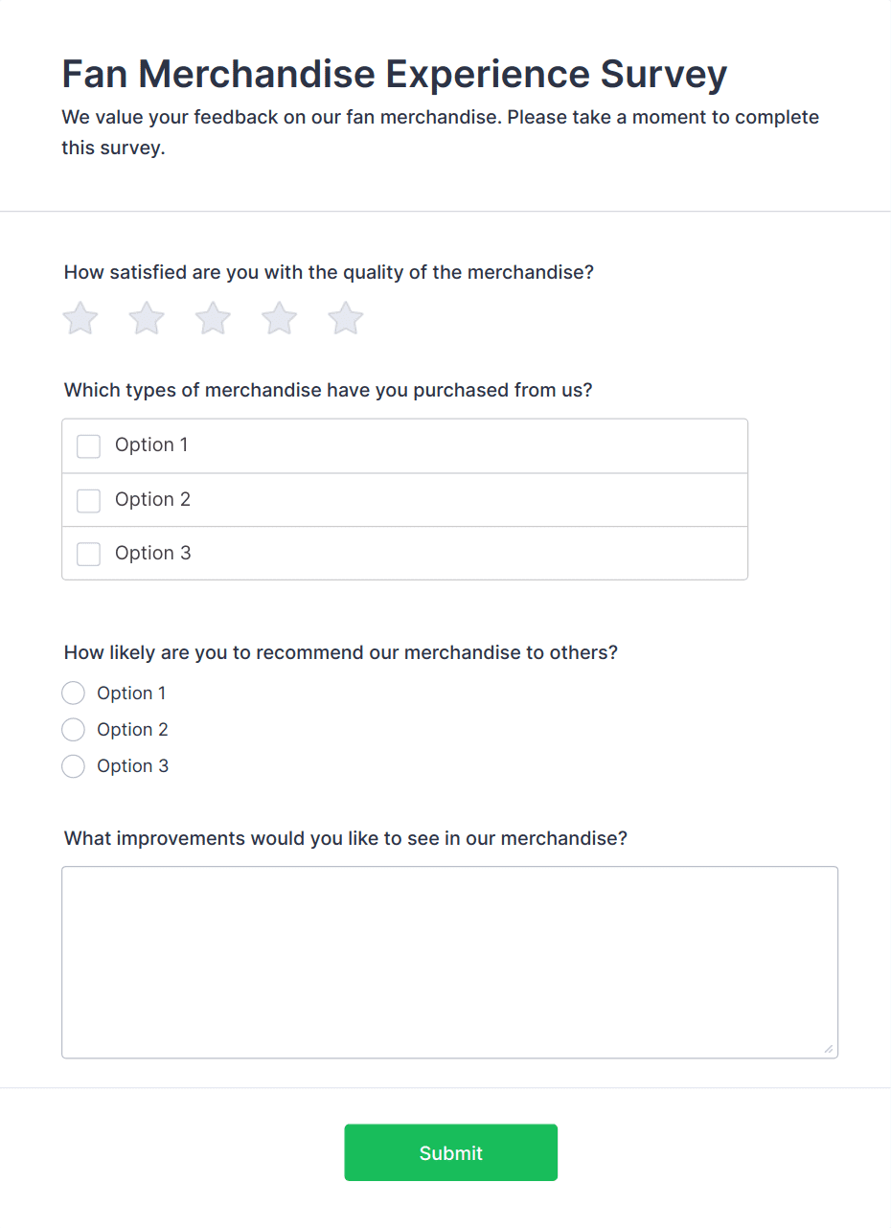The image size is (891, 1228).
Task: Click into the improvements text area
Action: point(449,958)
